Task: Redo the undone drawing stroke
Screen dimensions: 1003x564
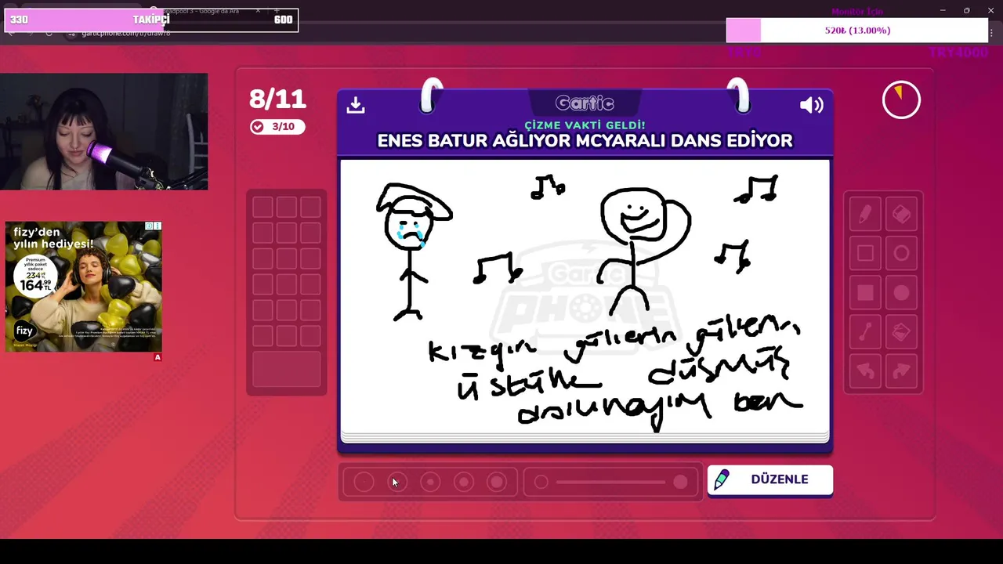Action: [901, 371]
